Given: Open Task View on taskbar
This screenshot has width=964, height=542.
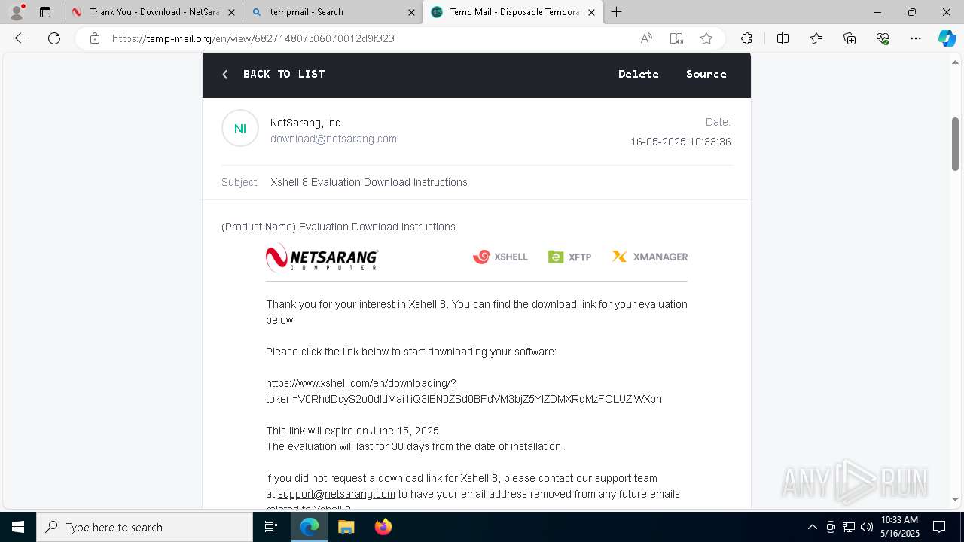Looking at the screenshot, I should pos(271,527).
